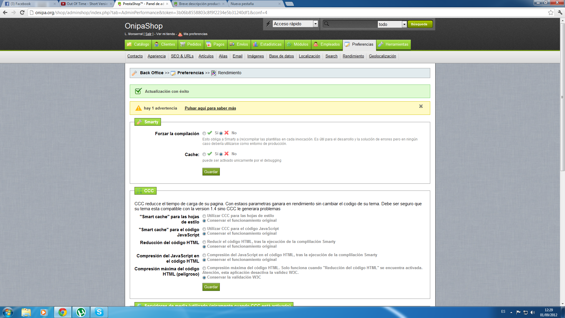565x318 pixels.
Task: Click 'Pulsar aquí para saber más' link
Action: (x=210, y=108)
